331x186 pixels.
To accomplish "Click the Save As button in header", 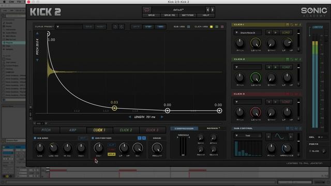I will [170, 16].
